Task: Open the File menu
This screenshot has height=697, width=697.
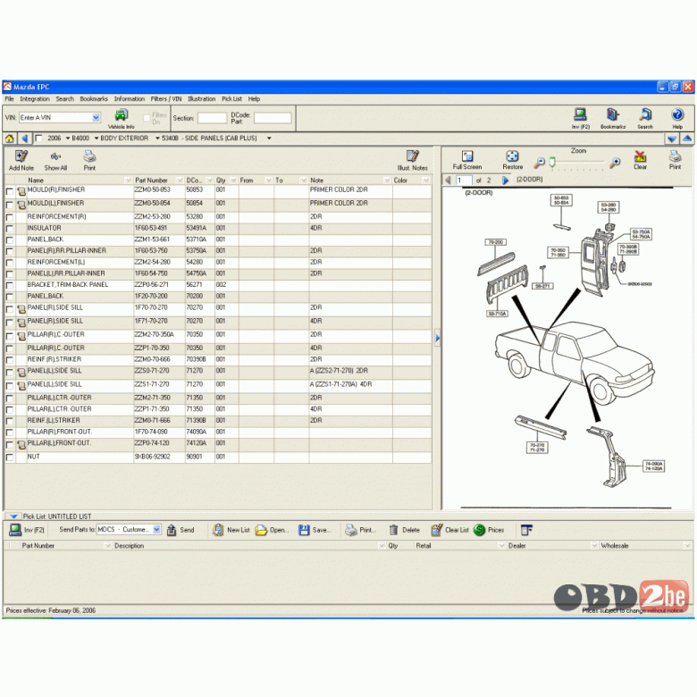Action: 9,98
